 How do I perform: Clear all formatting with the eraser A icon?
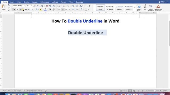(x=47, y=6)
